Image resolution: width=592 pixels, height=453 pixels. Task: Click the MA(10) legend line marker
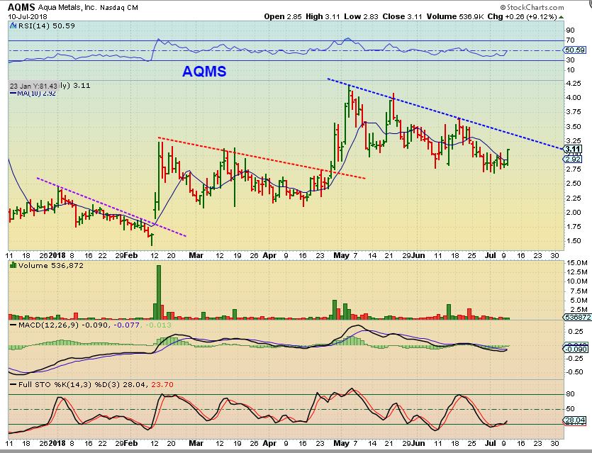13,93
